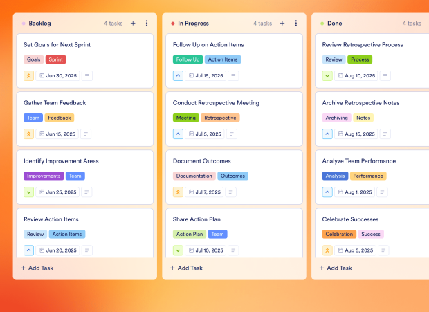The width and height of the screenshot is (429, 312).
Task: Open the Backlog column three-dot menu
Action: (x=147, y=24)
